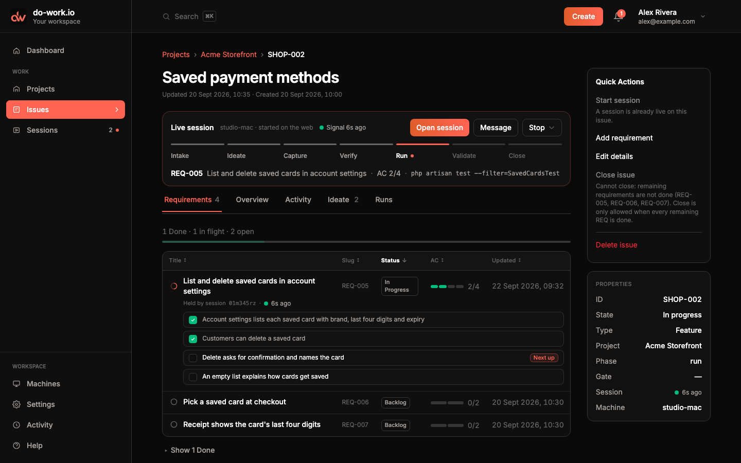This screenshot has height=463, width=741.
Task: Switch to the Activity tab
Action: pos(298,200)
